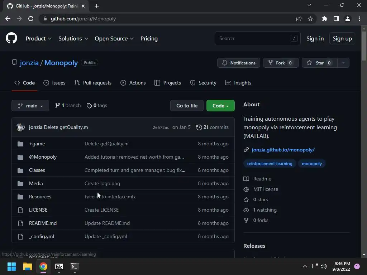
Task: Go back with the browser back arrow
Action: (8, 19)
